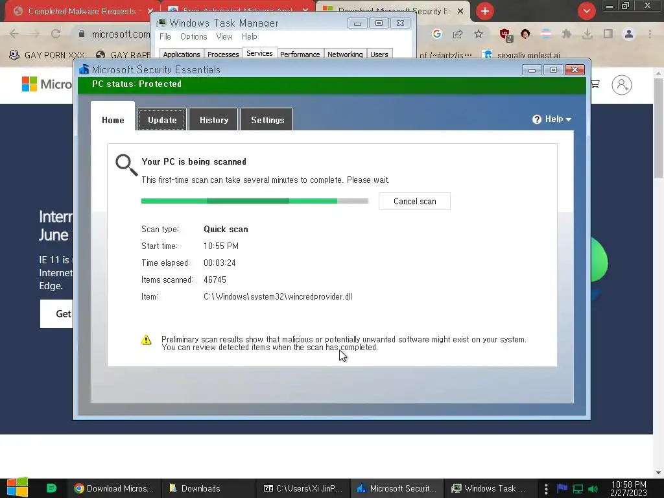Open the Chrome profile avatar icon
Viewport: 664px width, 498px height.
[x=629, y=34]
